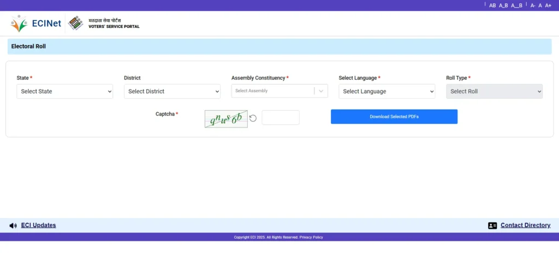This screenshot has height=267, width=559.
Task: Open the ECI Updates link
Action: point(38,226)
